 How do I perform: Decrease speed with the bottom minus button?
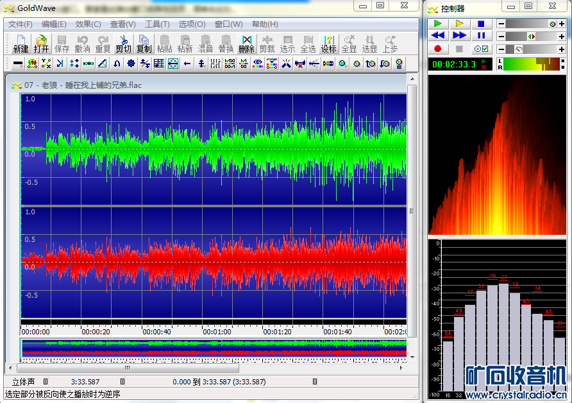[500, 49]
